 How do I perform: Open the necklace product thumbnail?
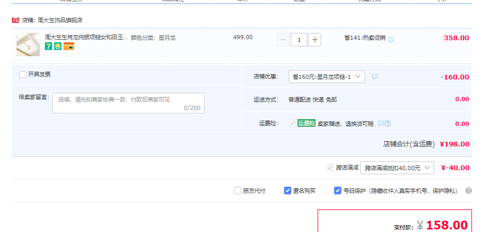click(x=28, y=44)
